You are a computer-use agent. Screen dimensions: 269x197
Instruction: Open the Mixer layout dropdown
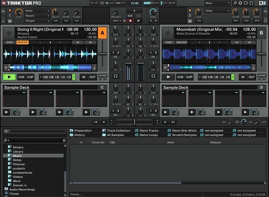click(x=217, y=3)
